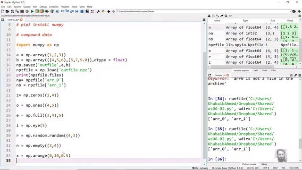Screen dimensions: 302x170
Task: Open the PYTHONPATH manager icon
Action: (103, 11)
